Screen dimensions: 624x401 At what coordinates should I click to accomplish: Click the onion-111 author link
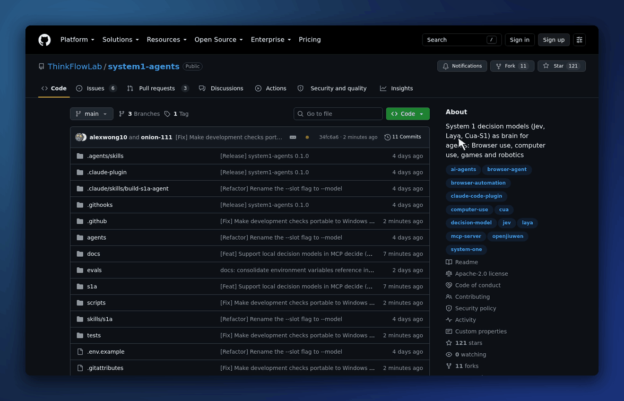click(x=157, y=137)
